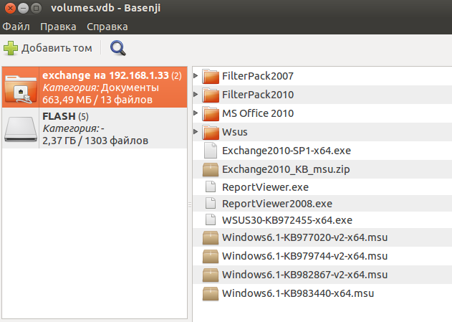Click the package icon of Windows6.1-KB982867-v2-x64.msu
The image size is (452, 322).
coord(211,275)
